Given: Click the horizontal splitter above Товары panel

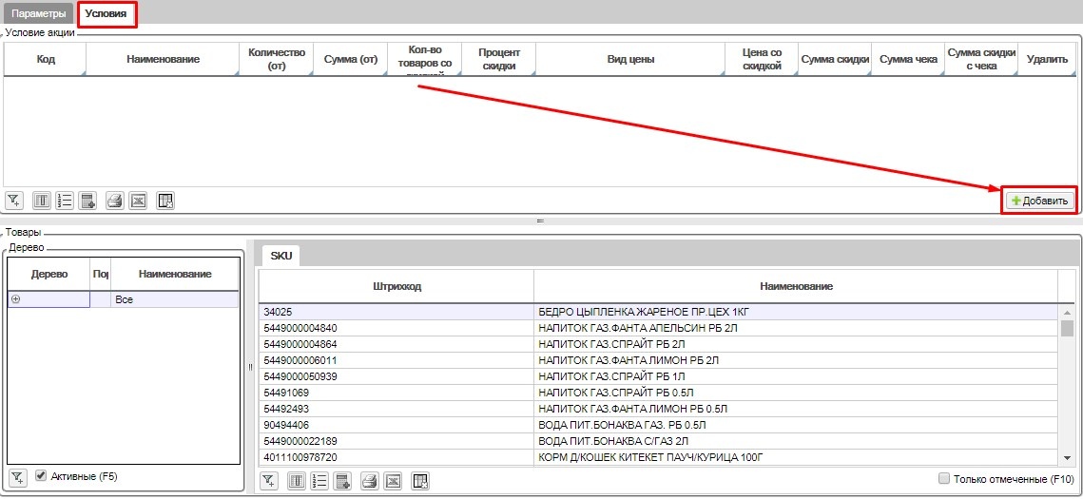Looking at the screenshot, I should click(540, 221).
